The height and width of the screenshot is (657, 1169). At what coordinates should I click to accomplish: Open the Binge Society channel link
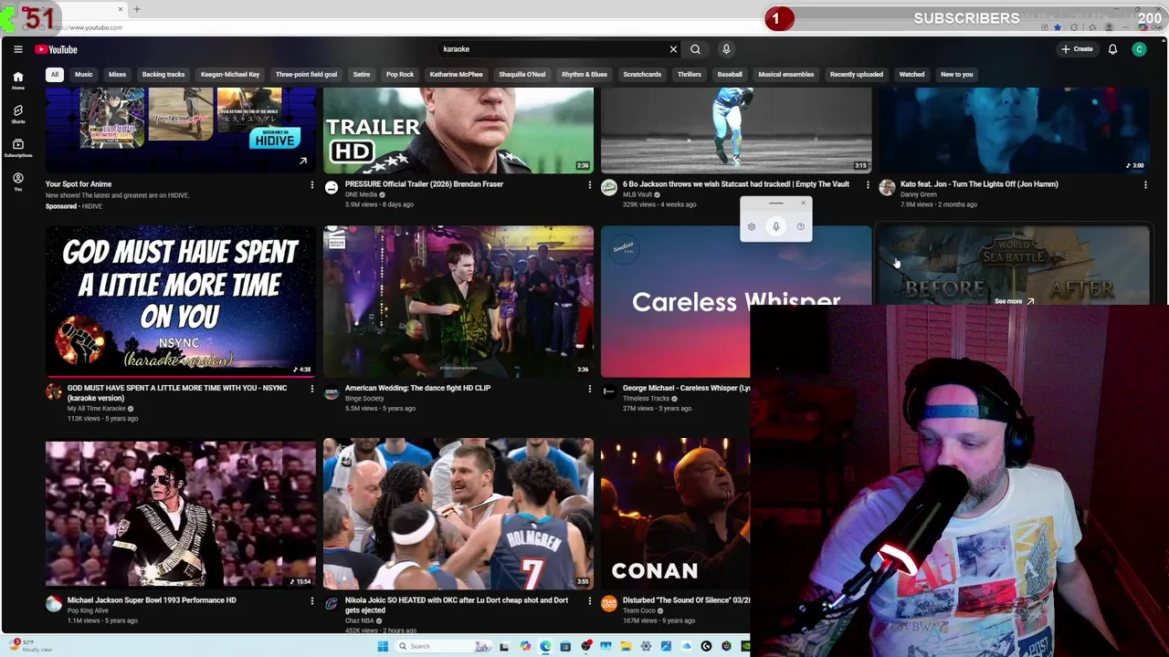364,399
